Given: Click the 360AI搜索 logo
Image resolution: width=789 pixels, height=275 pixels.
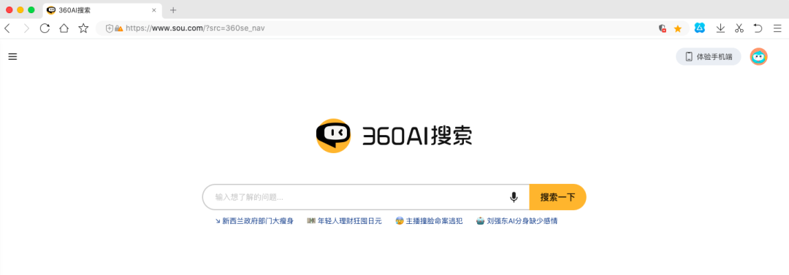Looking at the screenshot, I should click(394, 136).
